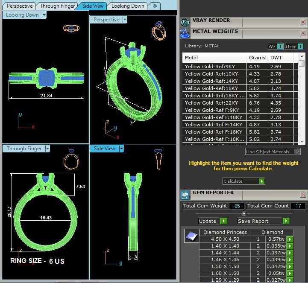Click the Gem Reporter panel icon

pyautogui.click(x=185, y=195)
